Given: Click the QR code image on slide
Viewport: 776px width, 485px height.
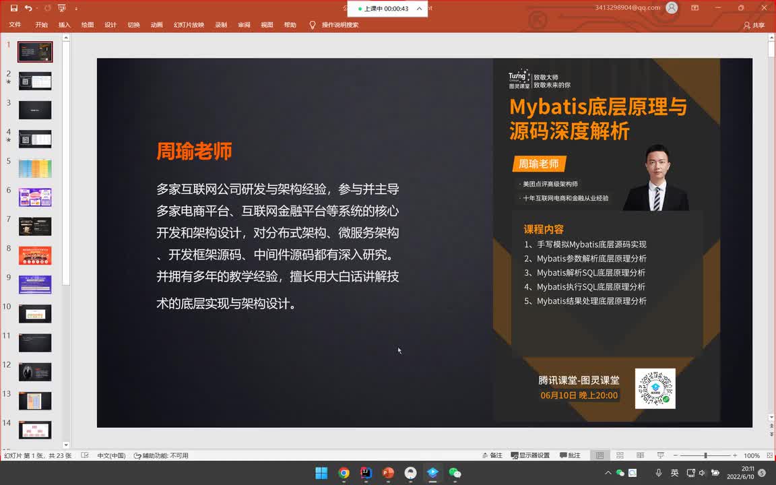Looking at the screenshot, I should click(655, 389).
